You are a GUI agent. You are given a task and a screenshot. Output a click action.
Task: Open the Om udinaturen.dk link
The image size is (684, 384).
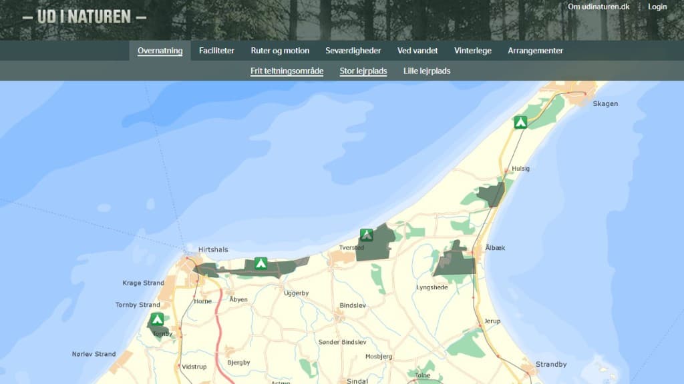598,7
